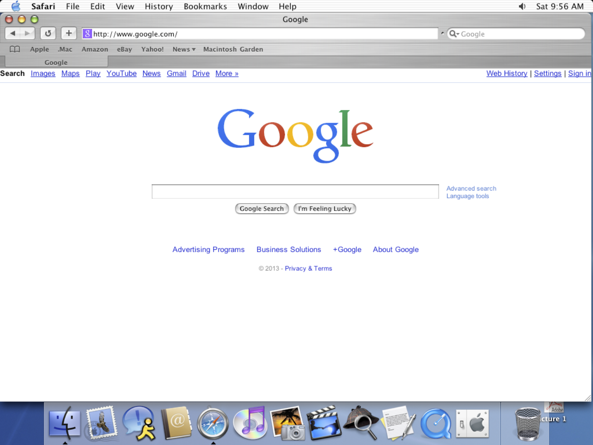593x445 pixels.
Task: Open the Apple bookmark in the bookmarks bar
Action: point(39,49)
